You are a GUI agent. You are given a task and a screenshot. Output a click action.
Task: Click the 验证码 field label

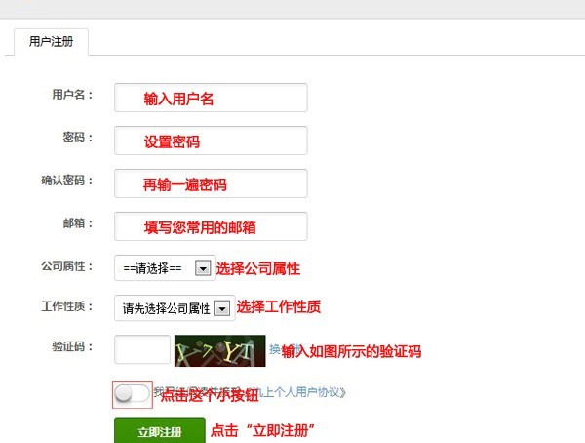pos(72,346)
